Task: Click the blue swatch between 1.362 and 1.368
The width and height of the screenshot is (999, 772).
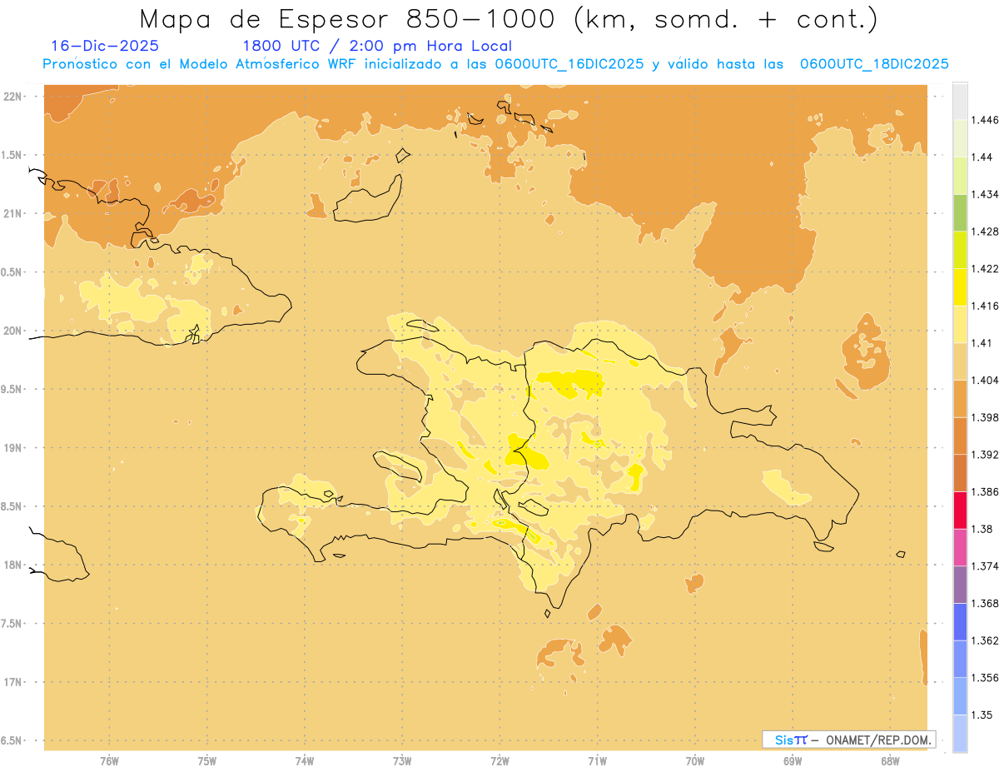Action: (960, 621)
